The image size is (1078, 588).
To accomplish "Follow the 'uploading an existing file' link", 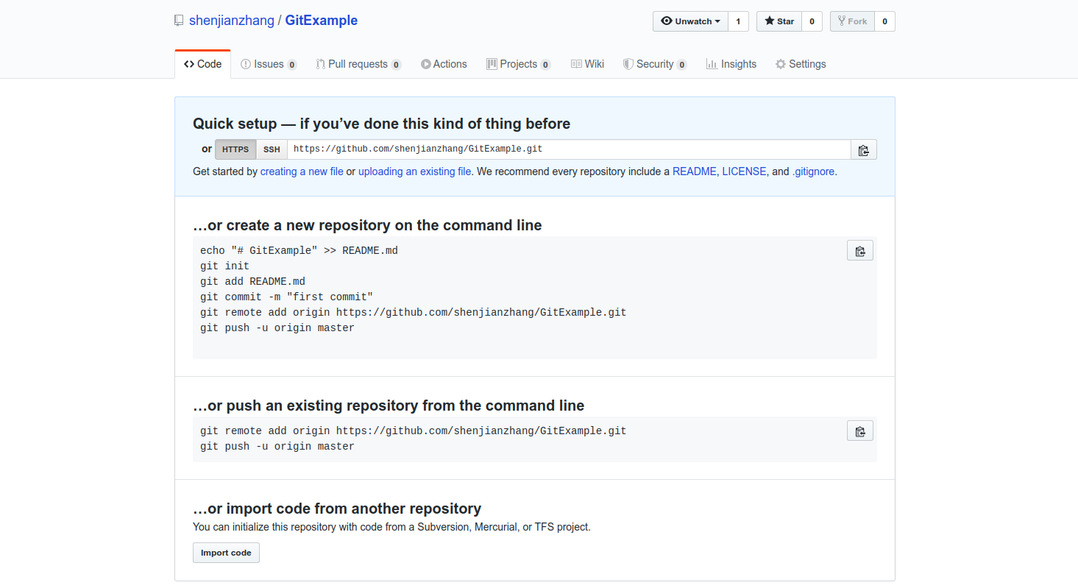I will point(414,171).
